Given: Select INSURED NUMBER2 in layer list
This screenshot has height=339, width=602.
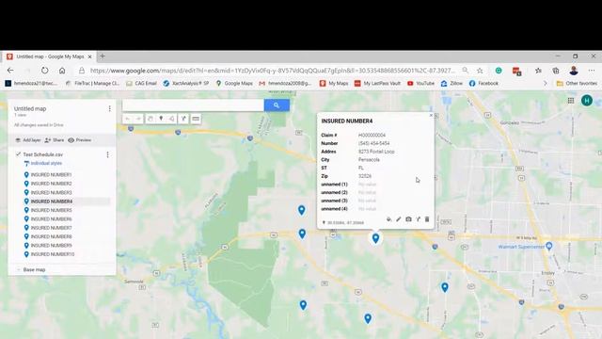Looking at the screenshot, I should point(51,184).
